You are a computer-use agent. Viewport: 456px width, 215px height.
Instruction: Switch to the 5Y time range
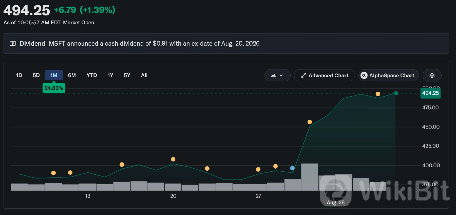click(127, 75)
